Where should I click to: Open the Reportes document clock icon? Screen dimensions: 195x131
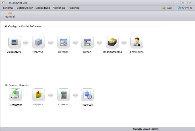(87, 95)
